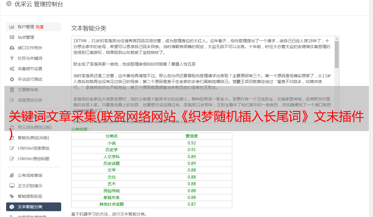Select the 小说 category cell
The width and height of the screenshot is (373, 217).
[x=112, y=143]
